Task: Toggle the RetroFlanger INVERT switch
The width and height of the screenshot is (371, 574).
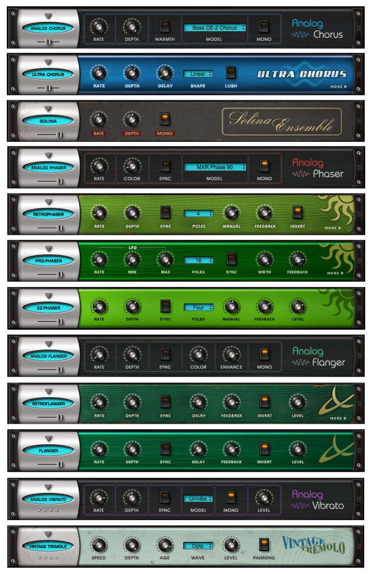Action: tap(264, 402)
